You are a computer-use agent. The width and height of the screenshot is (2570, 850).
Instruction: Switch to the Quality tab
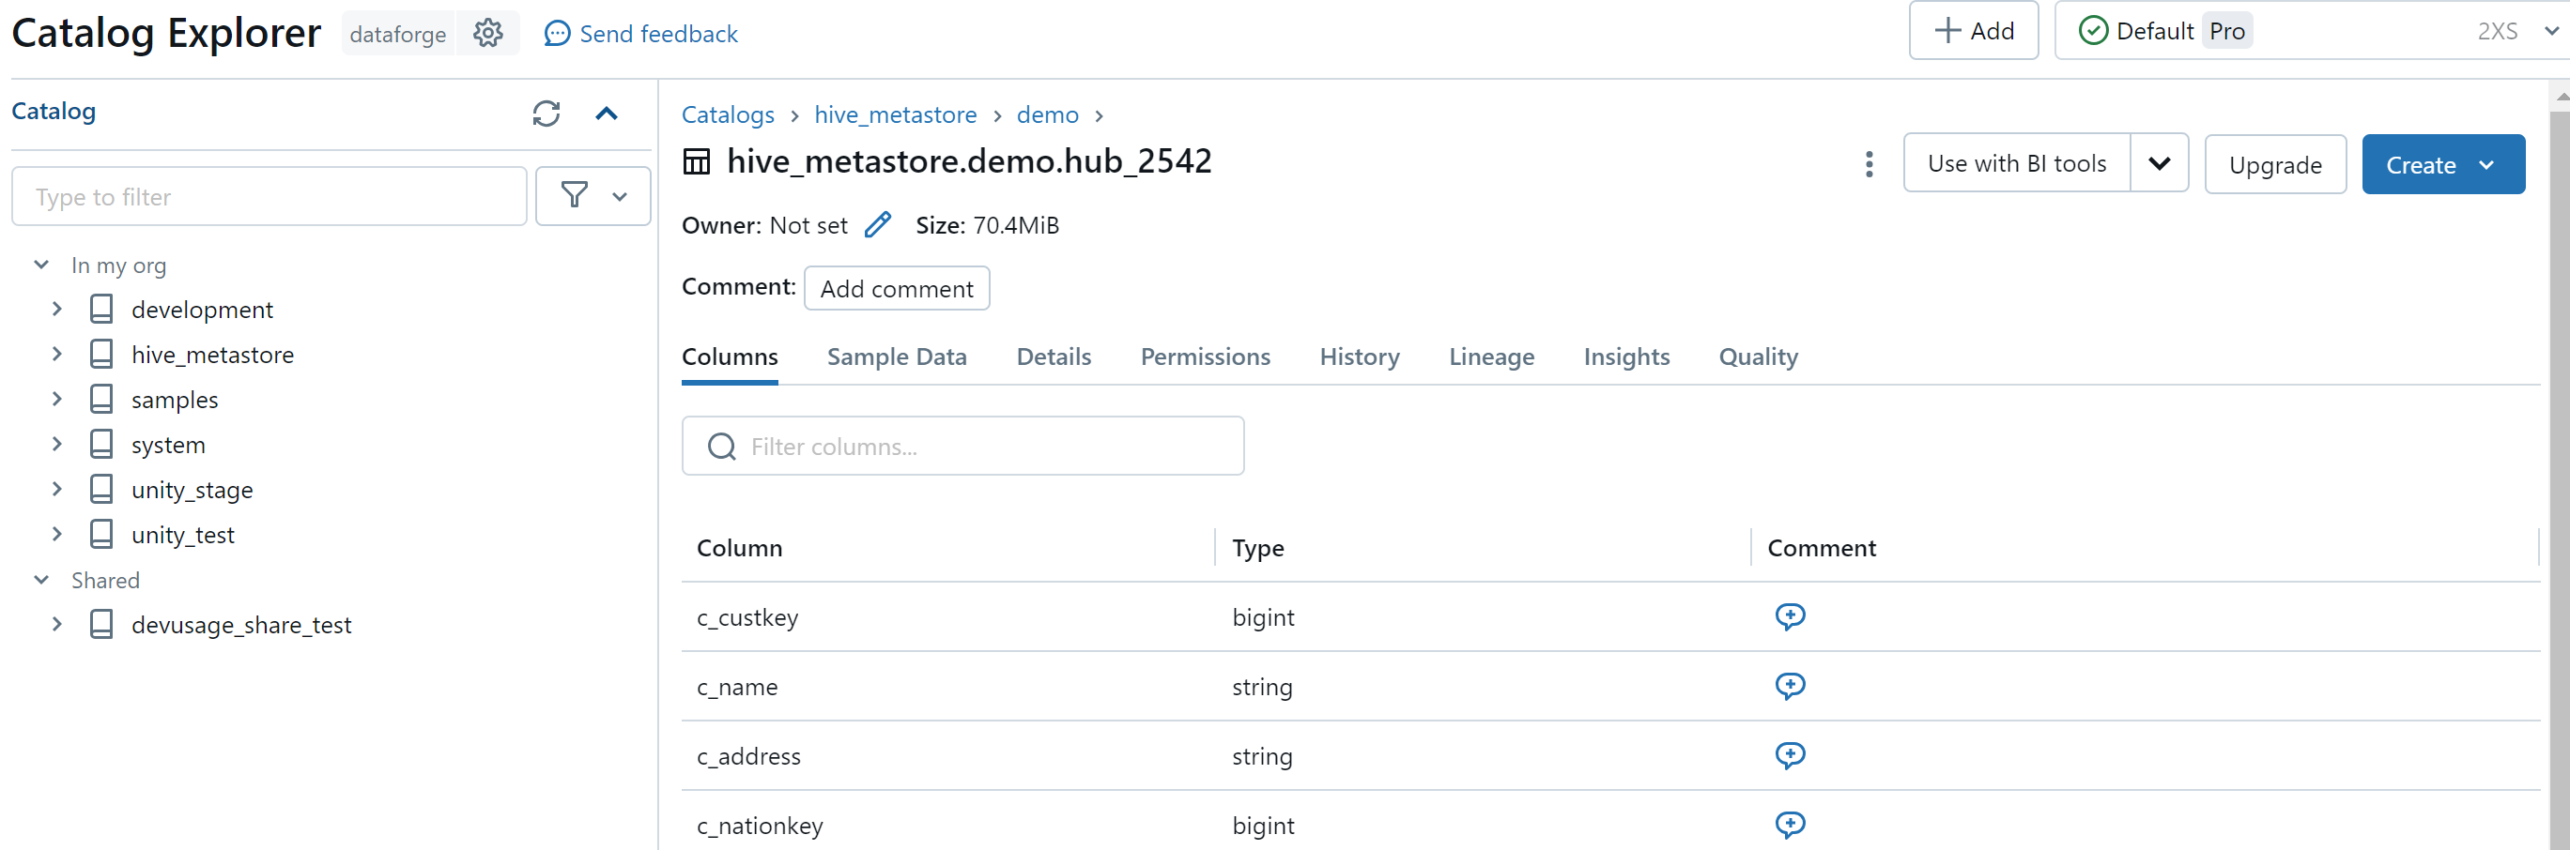tap(1758, 357)
